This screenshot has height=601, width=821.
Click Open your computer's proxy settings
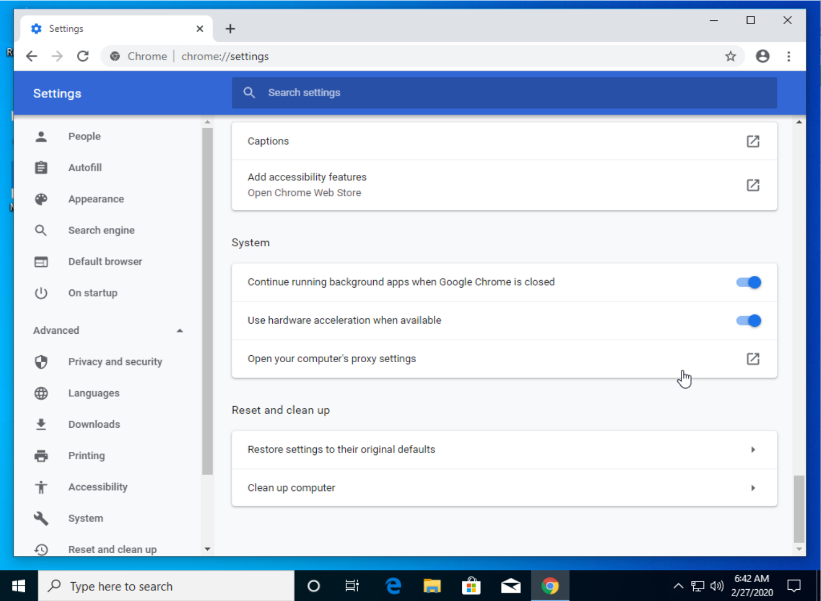[x=504, y=359]
